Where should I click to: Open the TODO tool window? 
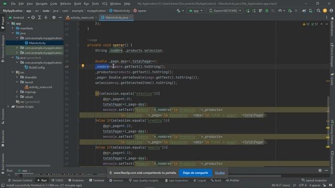point(58,181)
